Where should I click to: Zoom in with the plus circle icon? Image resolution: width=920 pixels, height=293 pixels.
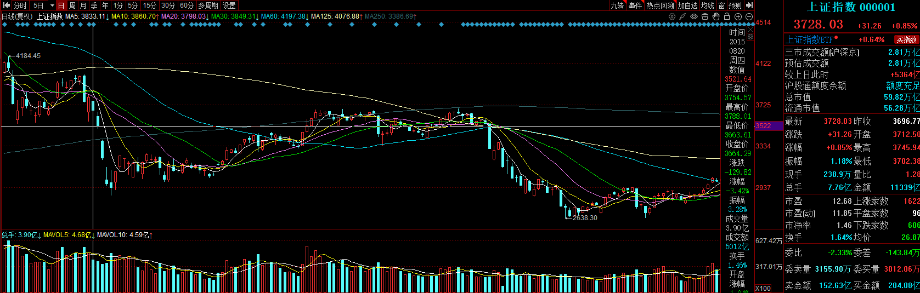(x=738, y=16)
